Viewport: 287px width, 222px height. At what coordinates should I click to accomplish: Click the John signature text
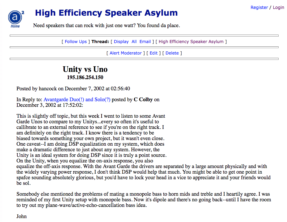pos(22,216)
